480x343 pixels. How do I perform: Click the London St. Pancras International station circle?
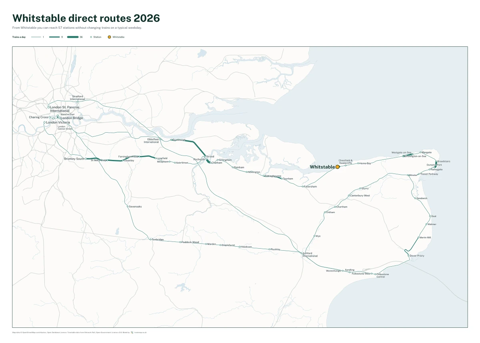pyautogui.click(x=48, y=107)
